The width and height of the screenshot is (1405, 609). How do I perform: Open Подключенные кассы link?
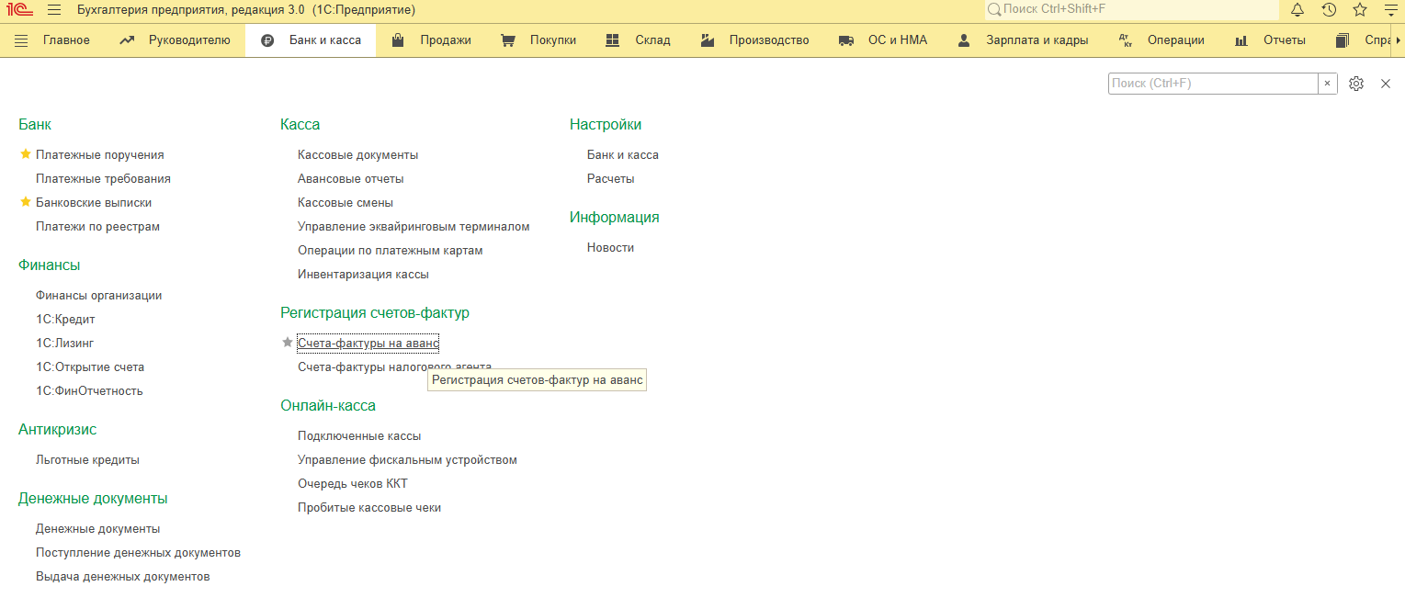(358, 436)
